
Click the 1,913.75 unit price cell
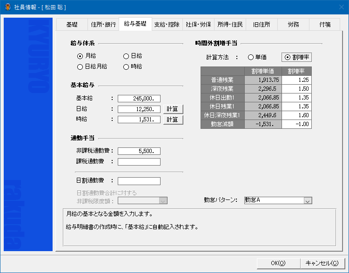tap(263, 80)
